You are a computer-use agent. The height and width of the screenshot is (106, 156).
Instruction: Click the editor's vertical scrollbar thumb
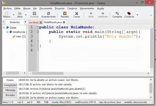pyautogui.click(x=152, y=48)
